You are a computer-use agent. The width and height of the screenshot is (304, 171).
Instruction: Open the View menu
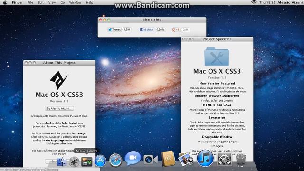[52, 2]
